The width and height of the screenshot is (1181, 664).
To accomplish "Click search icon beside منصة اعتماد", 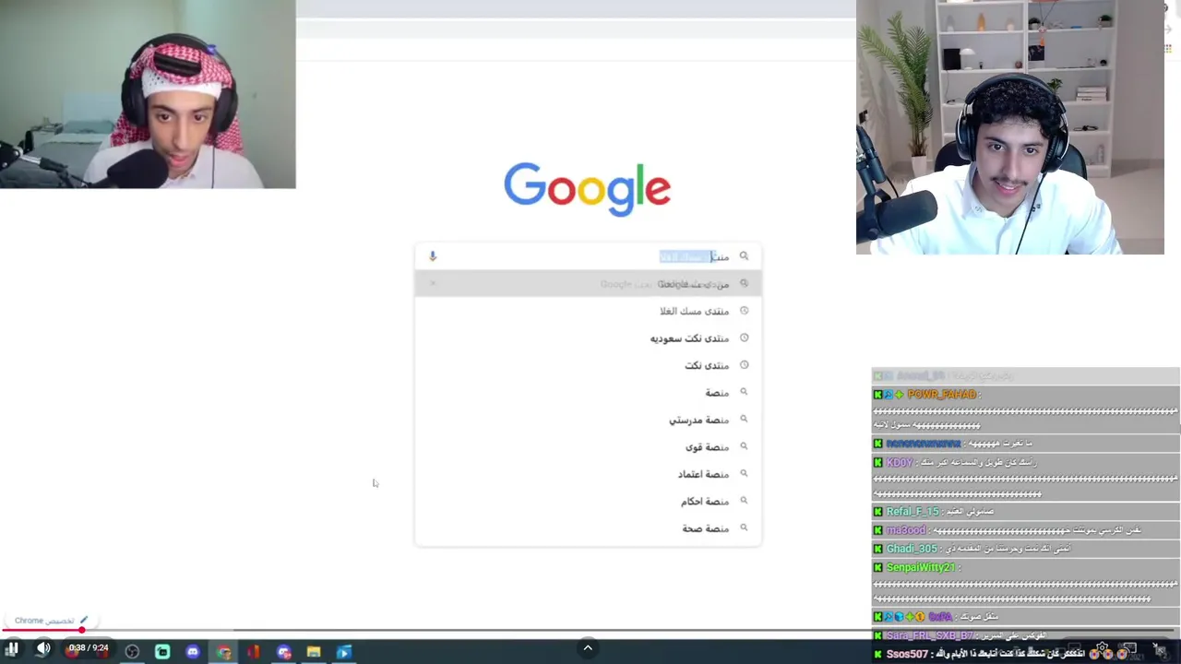I will point(744,474).
